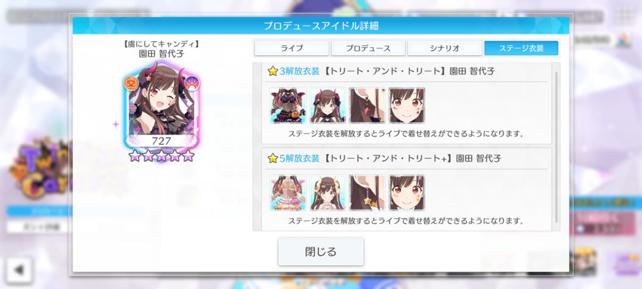Image resolution: width=642 pixels, height=289 pixels.
Task: View the 3解放衣装 hairstyle thumbnail with horns
Action: pyautogui.click(x=327, y=105)
